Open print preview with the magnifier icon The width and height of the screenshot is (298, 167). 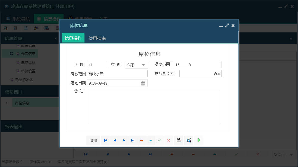[189, 140]
